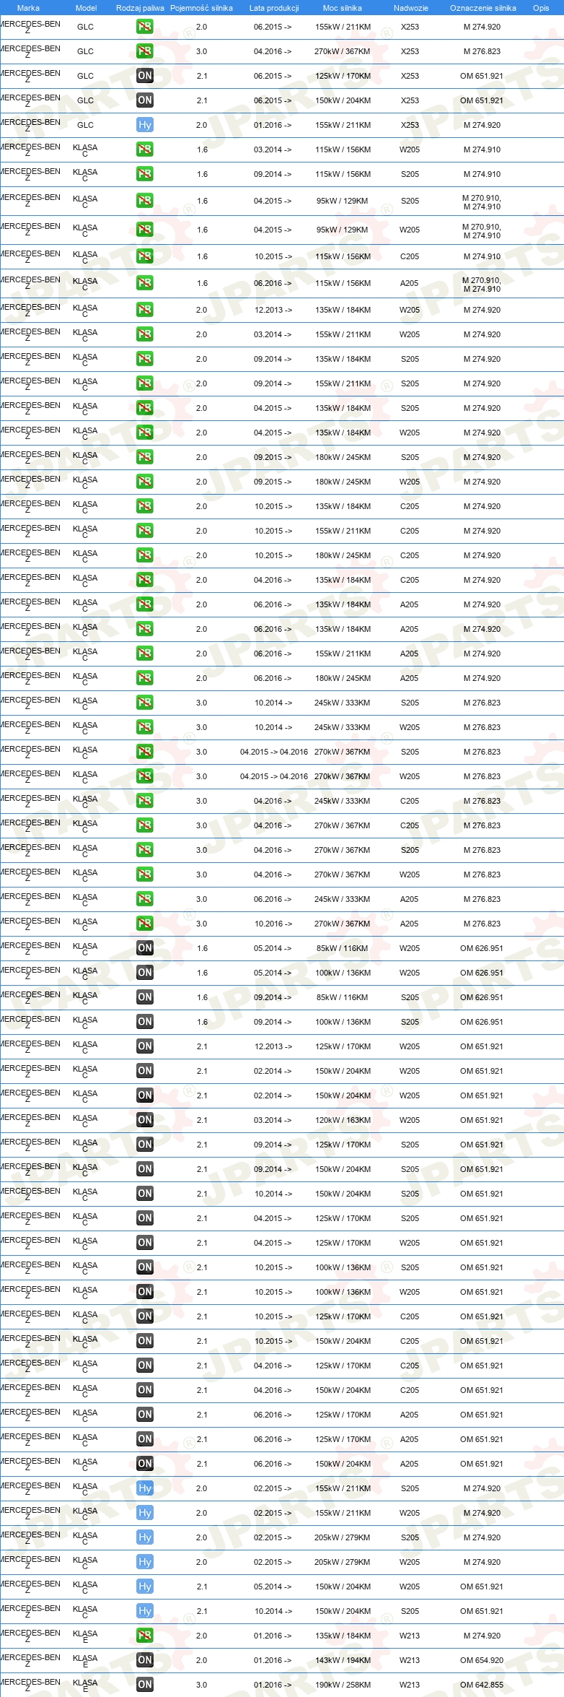
Task: Click PB icon in Klasa E W213 135kW row
Action: 145,1636
